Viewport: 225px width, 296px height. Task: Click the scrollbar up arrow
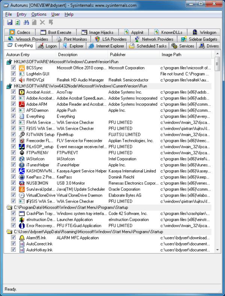[217, 54]
